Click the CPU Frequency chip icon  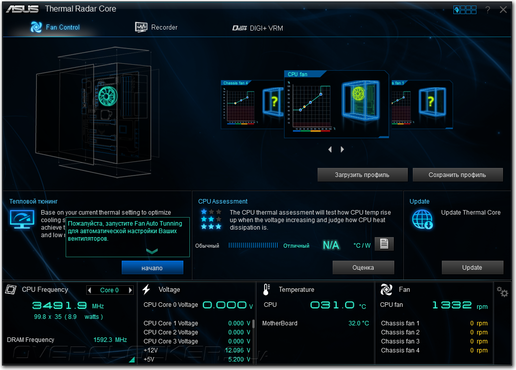coord(11,290)
